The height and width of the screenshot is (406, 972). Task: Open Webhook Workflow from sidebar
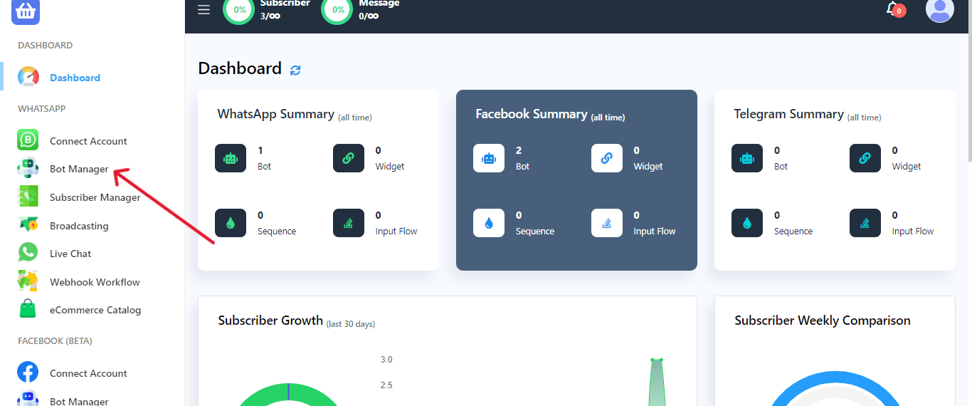(95, 282)
